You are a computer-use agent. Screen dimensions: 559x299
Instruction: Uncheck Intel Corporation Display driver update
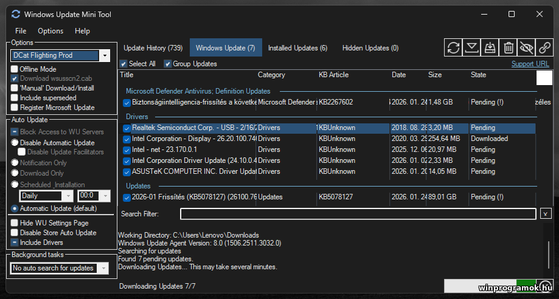[127, 139]
